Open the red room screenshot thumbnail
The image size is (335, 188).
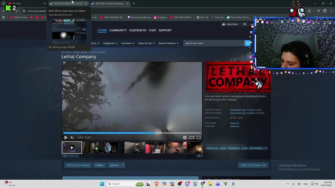pyautogui.click(x=155, y=148)
